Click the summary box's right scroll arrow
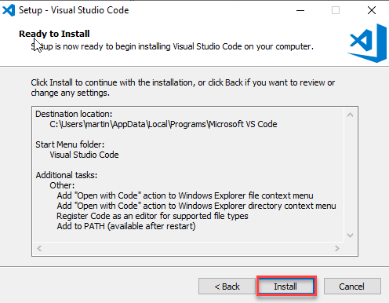This screenshot has height=303, width=389. (x=337, y=248)
